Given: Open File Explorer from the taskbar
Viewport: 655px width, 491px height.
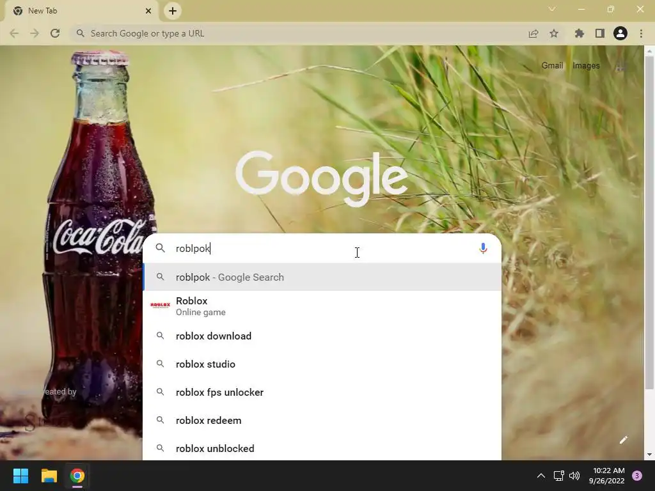Looking at the screenshot, I should [x=49, y=476].
